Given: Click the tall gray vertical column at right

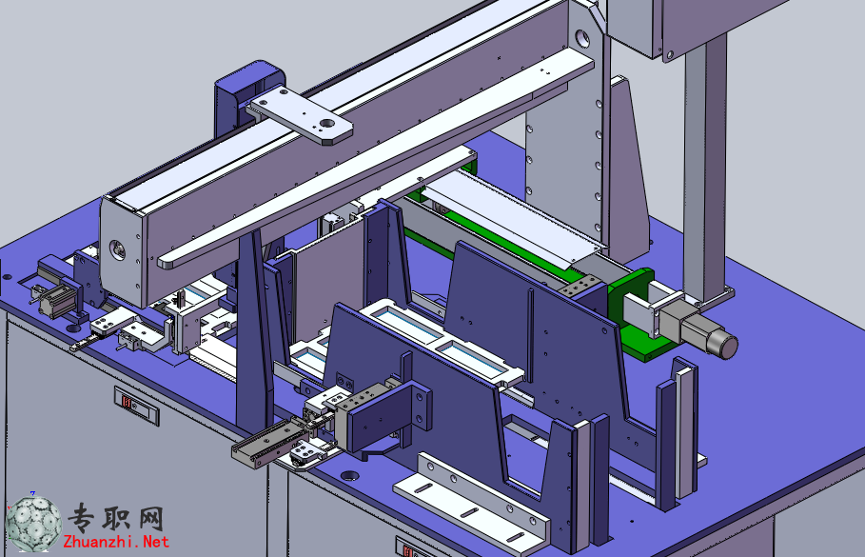Looking at the screenshot, I should [x=705, y=169].
